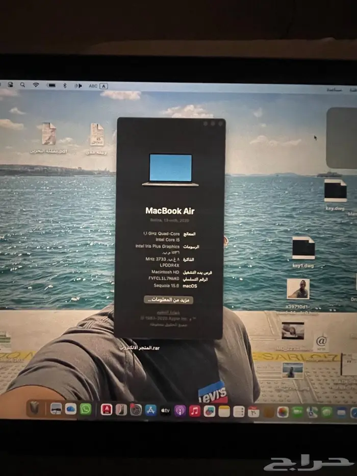Launch the App Store from the dock
Image resolution: width=357 pixels, height=476 pixels.
point(150,410)
